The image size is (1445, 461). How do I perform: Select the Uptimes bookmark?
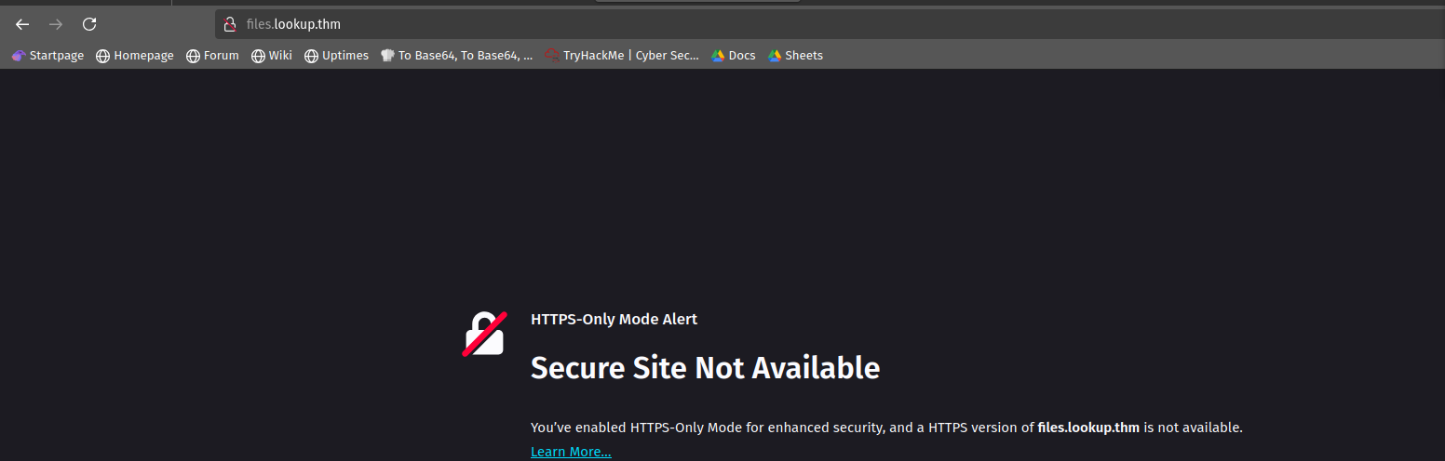coord(336,56)
